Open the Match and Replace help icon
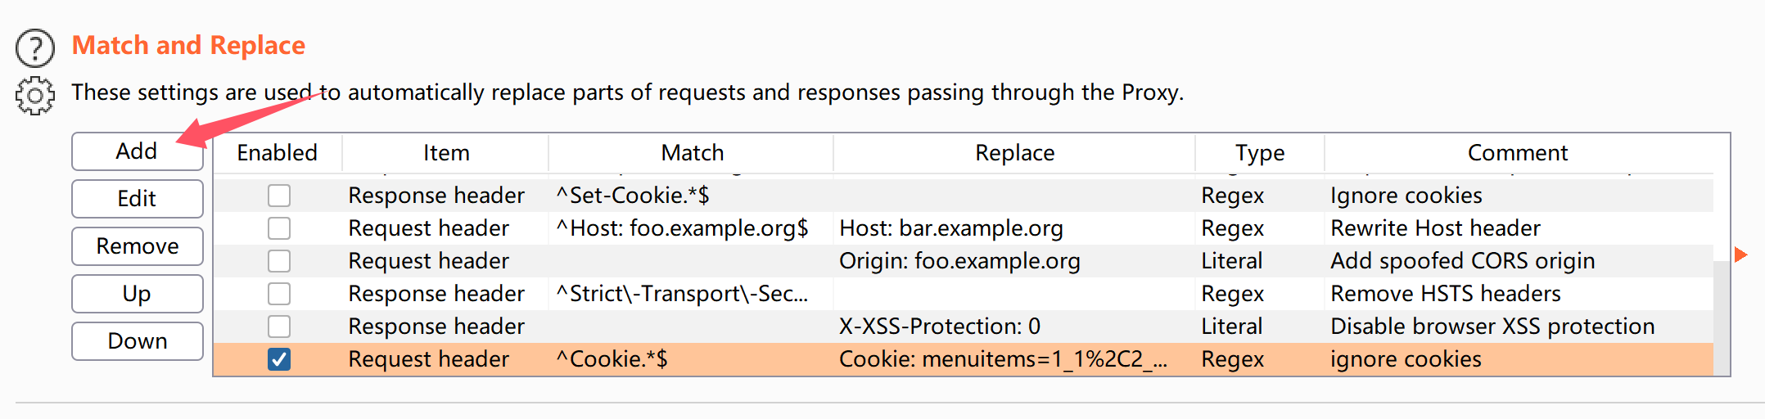The image size is (1765, 419). click(35, 48)
